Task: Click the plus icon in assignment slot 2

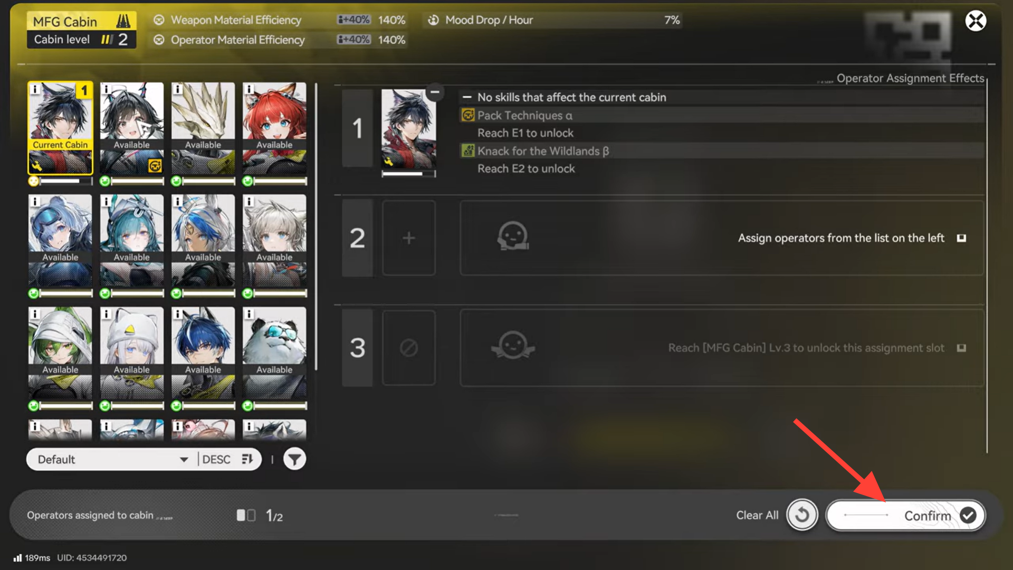Action: coord(409,238)
